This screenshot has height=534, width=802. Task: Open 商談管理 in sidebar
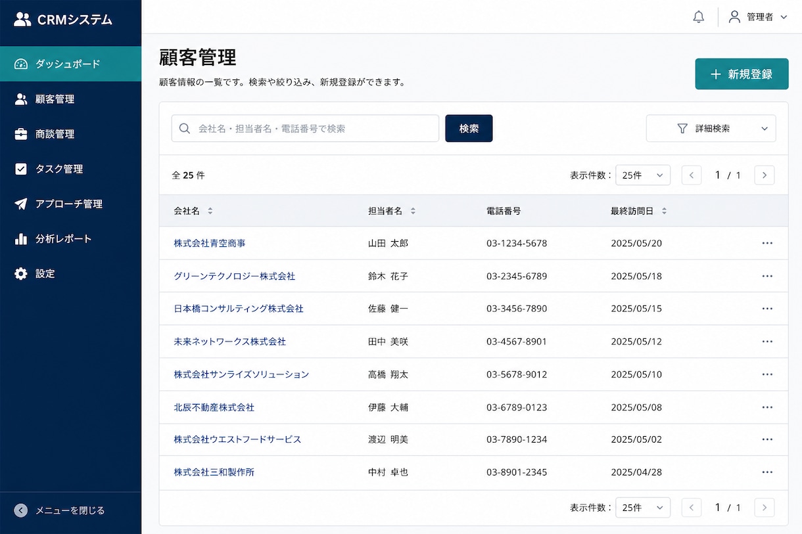tap(70, 134)
